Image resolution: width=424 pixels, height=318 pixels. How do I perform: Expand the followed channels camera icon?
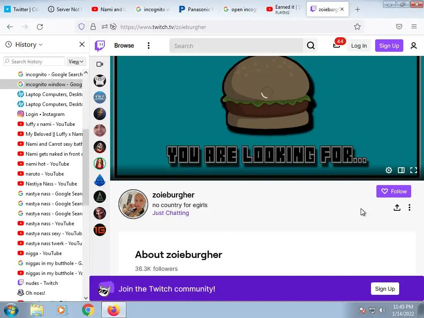coord(100,64)
